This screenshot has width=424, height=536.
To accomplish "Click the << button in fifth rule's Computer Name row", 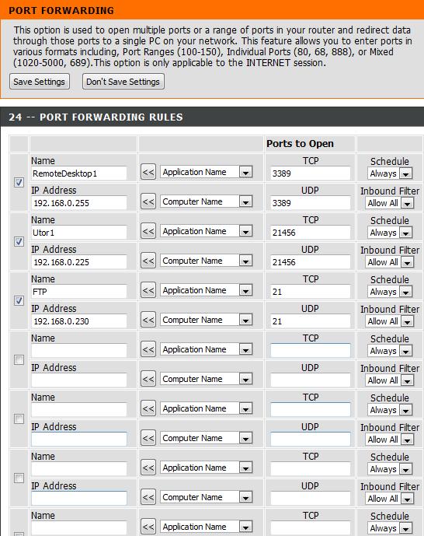I will point(148,438).
